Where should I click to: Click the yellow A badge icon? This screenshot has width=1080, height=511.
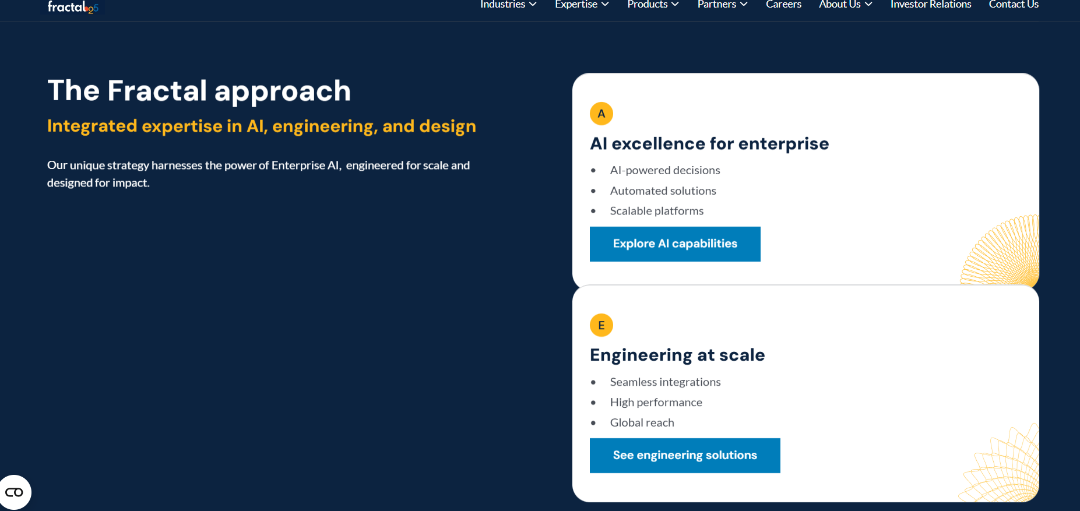point(601,114)
